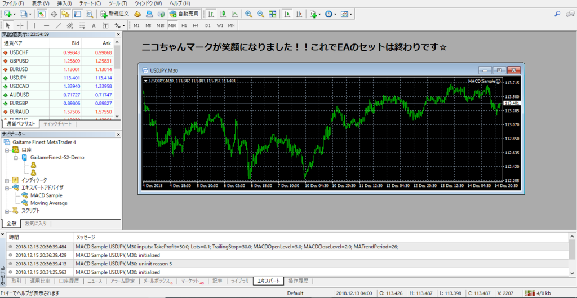577x298 pixels.
Task: Click the new chart icon
Action: (x=8, y=14)
